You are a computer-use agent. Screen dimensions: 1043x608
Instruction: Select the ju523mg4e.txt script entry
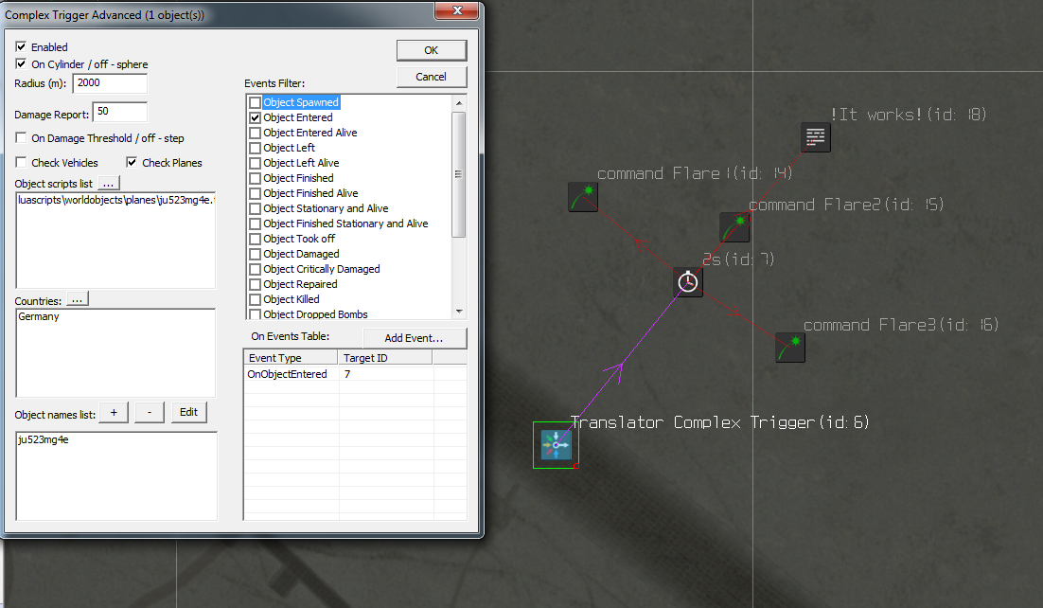[x=115, y=201]
